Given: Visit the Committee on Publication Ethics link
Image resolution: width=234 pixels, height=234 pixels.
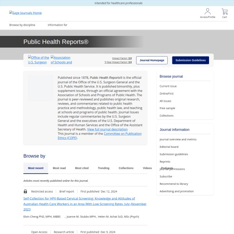Looking at the screenshot, I should [x=122, y=134].
